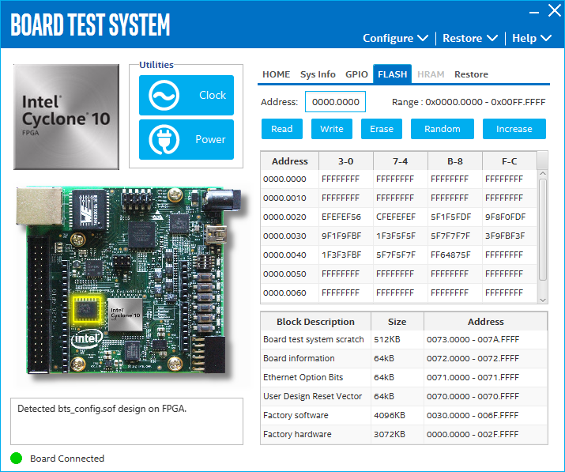
Task: Expand the Restore dropdown menu
Action: (470, 38)
